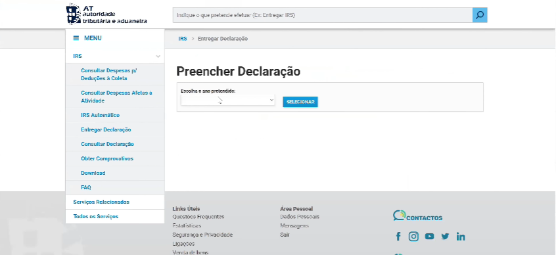Open Serviços Relacionados section
The width and height of the screenshot is (556, 255).
101,202
